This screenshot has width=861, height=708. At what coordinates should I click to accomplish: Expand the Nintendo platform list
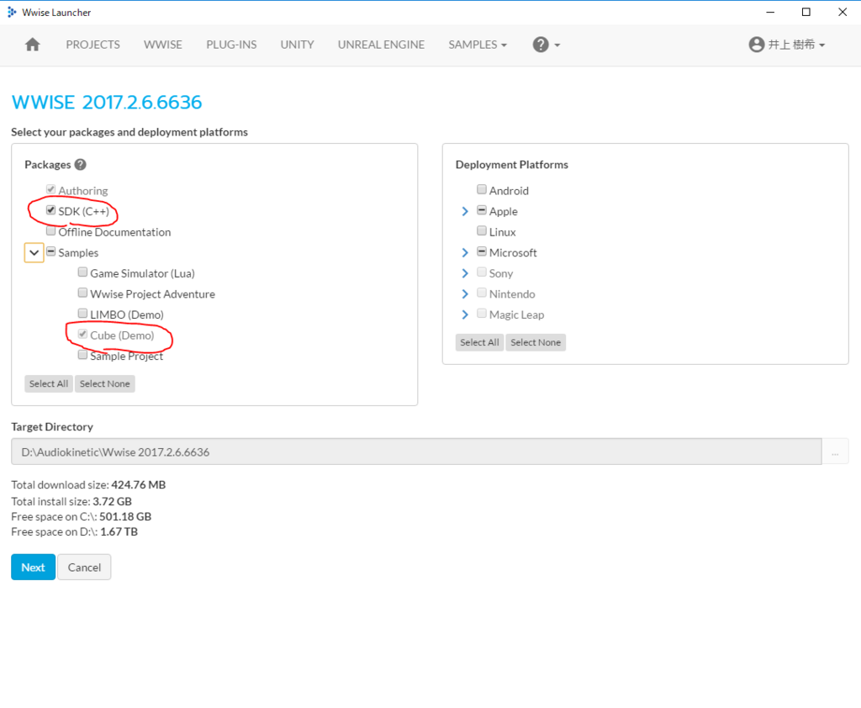point(465,293)
